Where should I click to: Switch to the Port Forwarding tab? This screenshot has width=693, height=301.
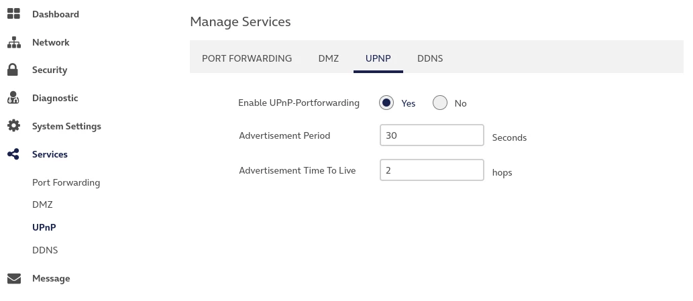pos(247,58)
